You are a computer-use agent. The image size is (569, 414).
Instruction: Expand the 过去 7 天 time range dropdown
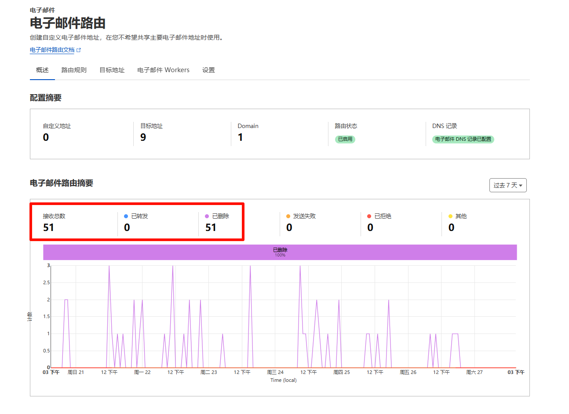(508, 185)
